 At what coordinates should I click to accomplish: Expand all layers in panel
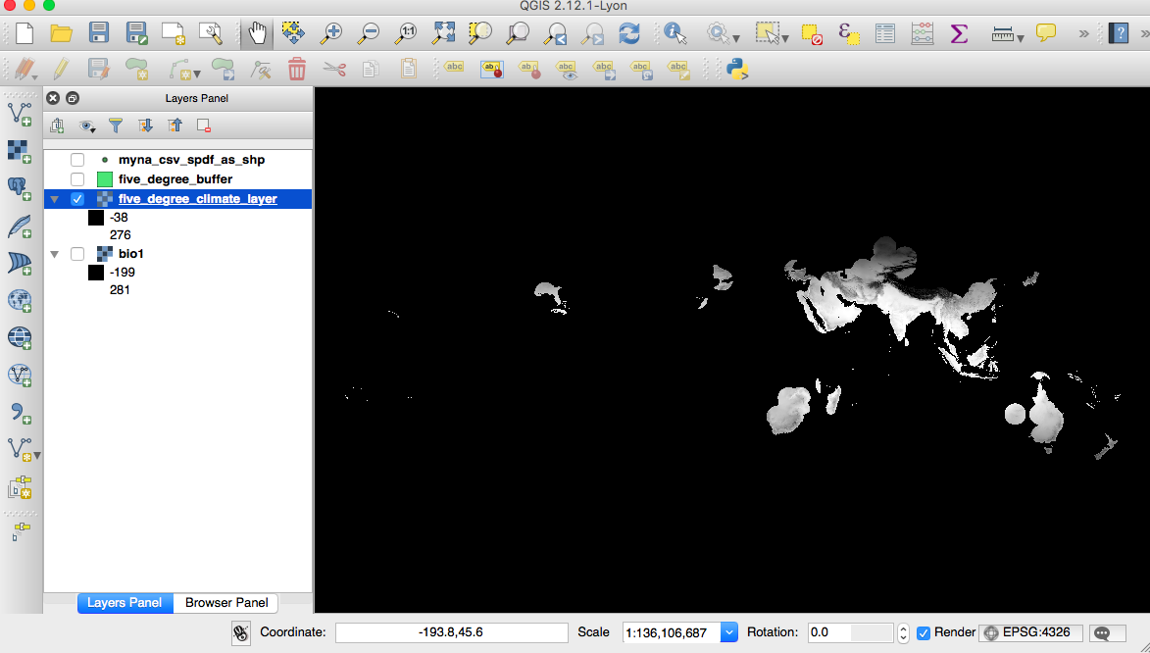(x=145, y=126)
